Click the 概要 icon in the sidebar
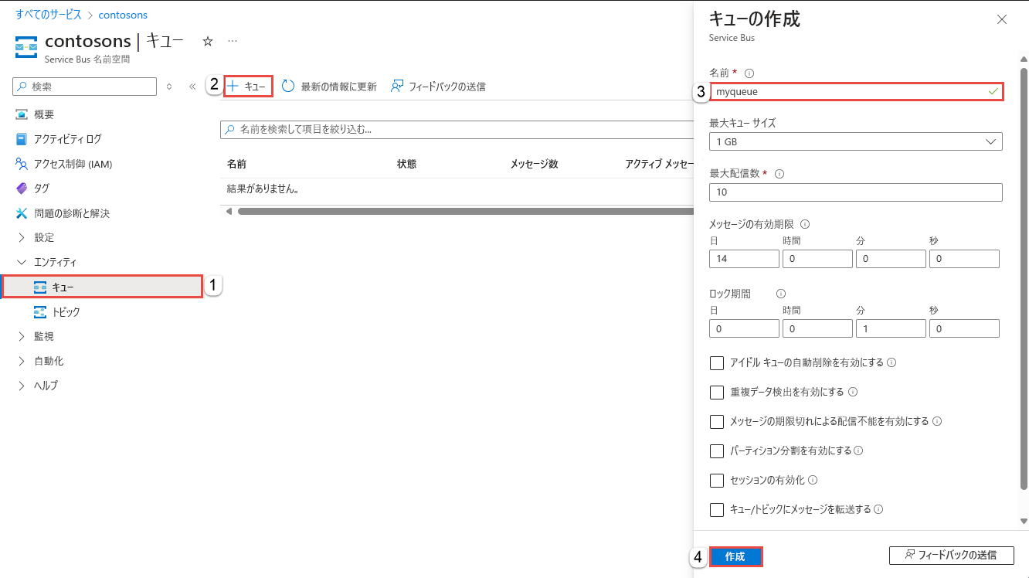Image resolution: width=1029 pixels, height=578 pixels. click(x=22, y=114)
